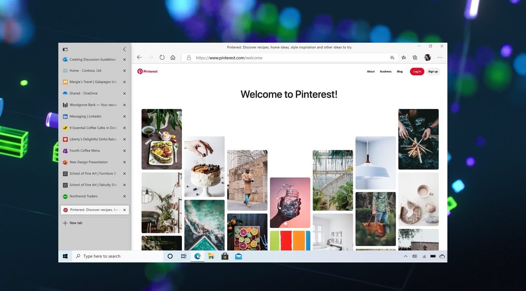This screenshot has height=291, width=526.
Task: Go to the Home page icon
Action: 173,58
